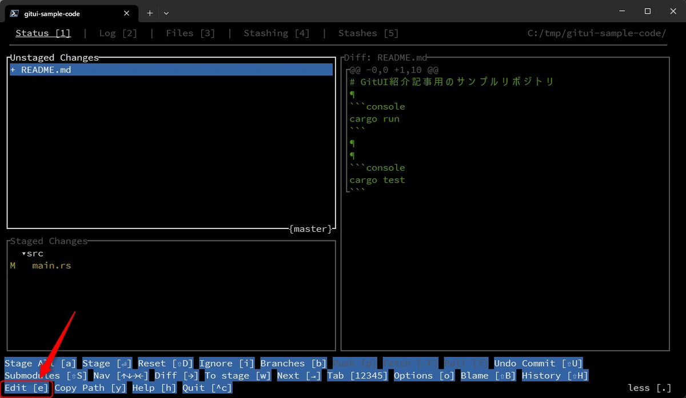
Task: Select README.md in Unstaged Changes
Action: coord(49,69)
